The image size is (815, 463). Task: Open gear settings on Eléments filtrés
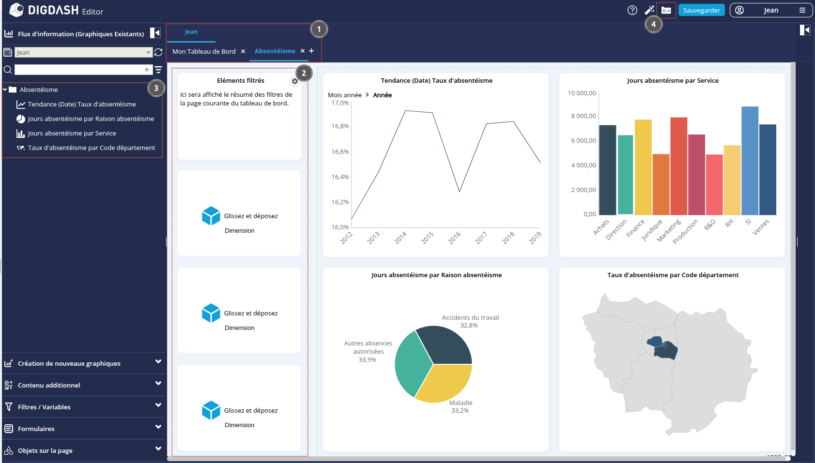(x=295, y=81)
